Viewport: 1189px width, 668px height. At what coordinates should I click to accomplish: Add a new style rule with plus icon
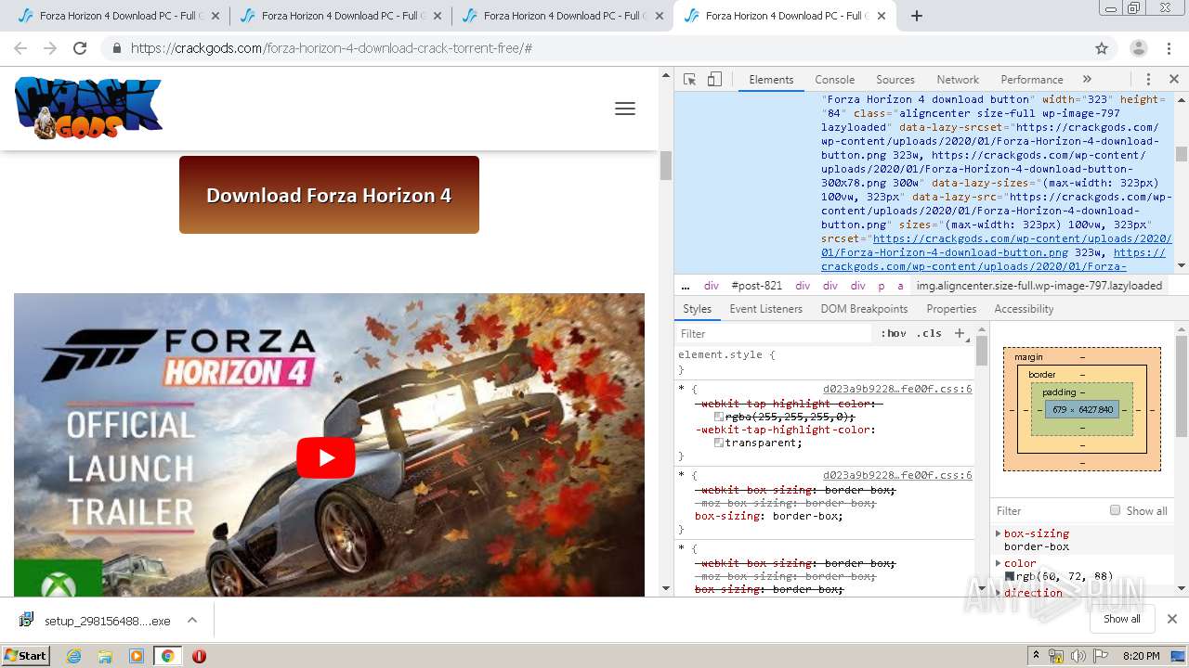coord(960,333)
